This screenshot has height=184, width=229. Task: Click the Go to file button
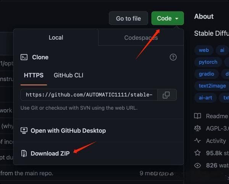click(128, 18)
